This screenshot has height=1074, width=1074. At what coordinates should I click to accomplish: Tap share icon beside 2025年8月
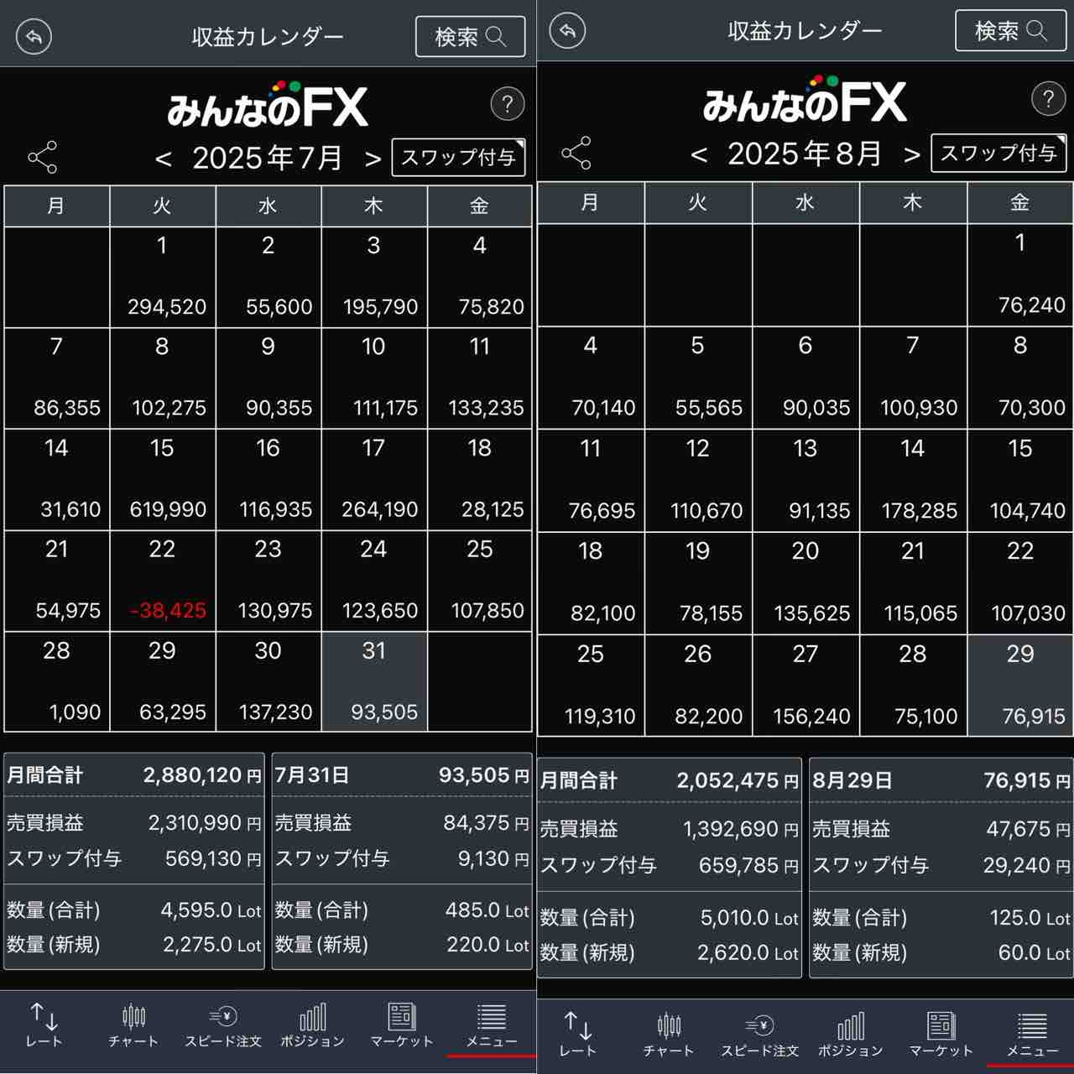click(576, 153)
